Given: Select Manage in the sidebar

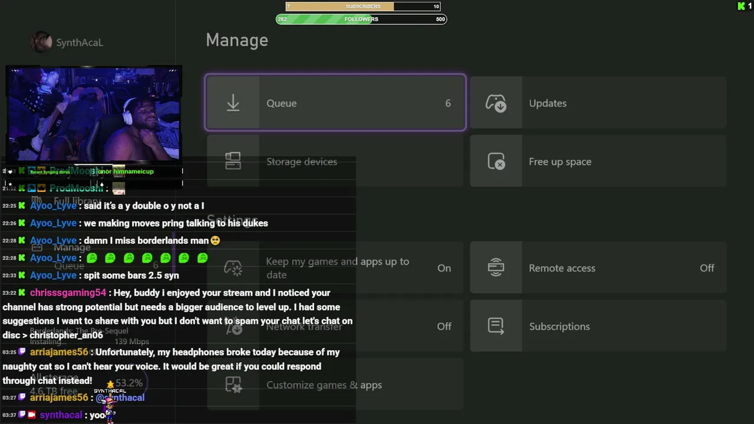Looking at the screenshot, I should point(72,247).
